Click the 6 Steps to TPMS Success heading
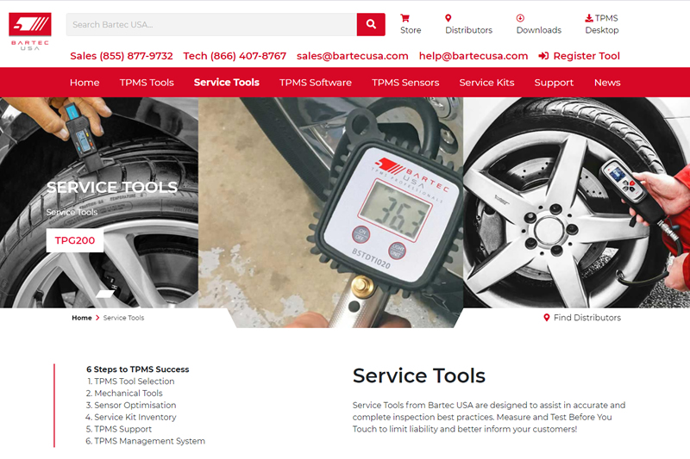Viewport: 690px width, 459px height. [x=138, y=369]
